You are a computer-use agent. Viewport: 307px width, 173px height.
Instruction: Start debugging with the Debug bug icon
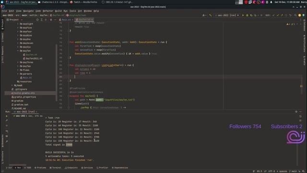click(247, 15)
